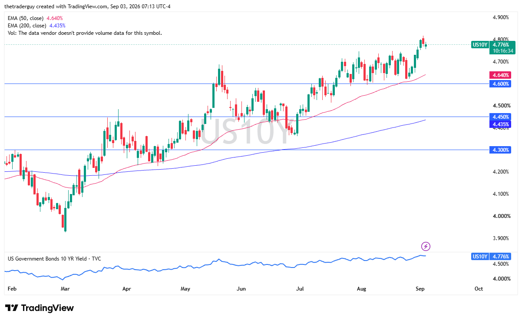Click the Oct time axis label

[x=479, y=289]
